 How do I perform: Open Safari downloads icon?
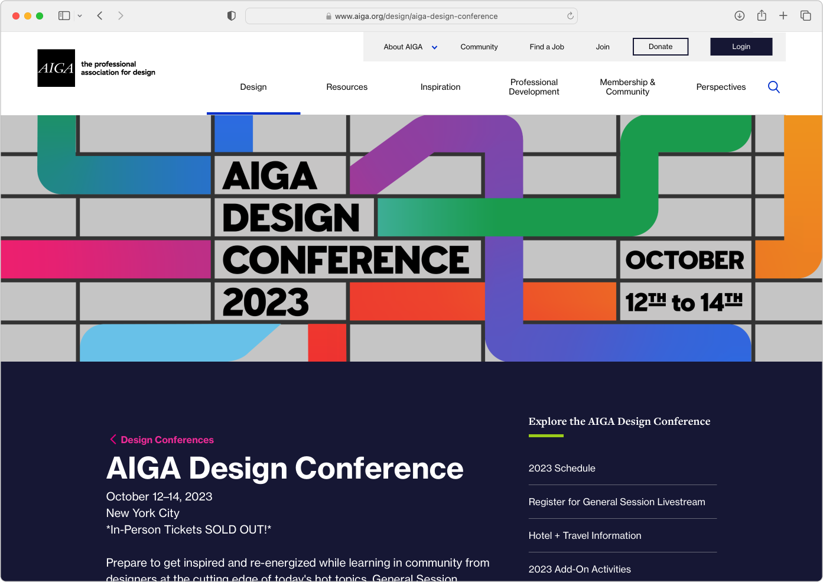pyautogui.click(x=739, y=16)
